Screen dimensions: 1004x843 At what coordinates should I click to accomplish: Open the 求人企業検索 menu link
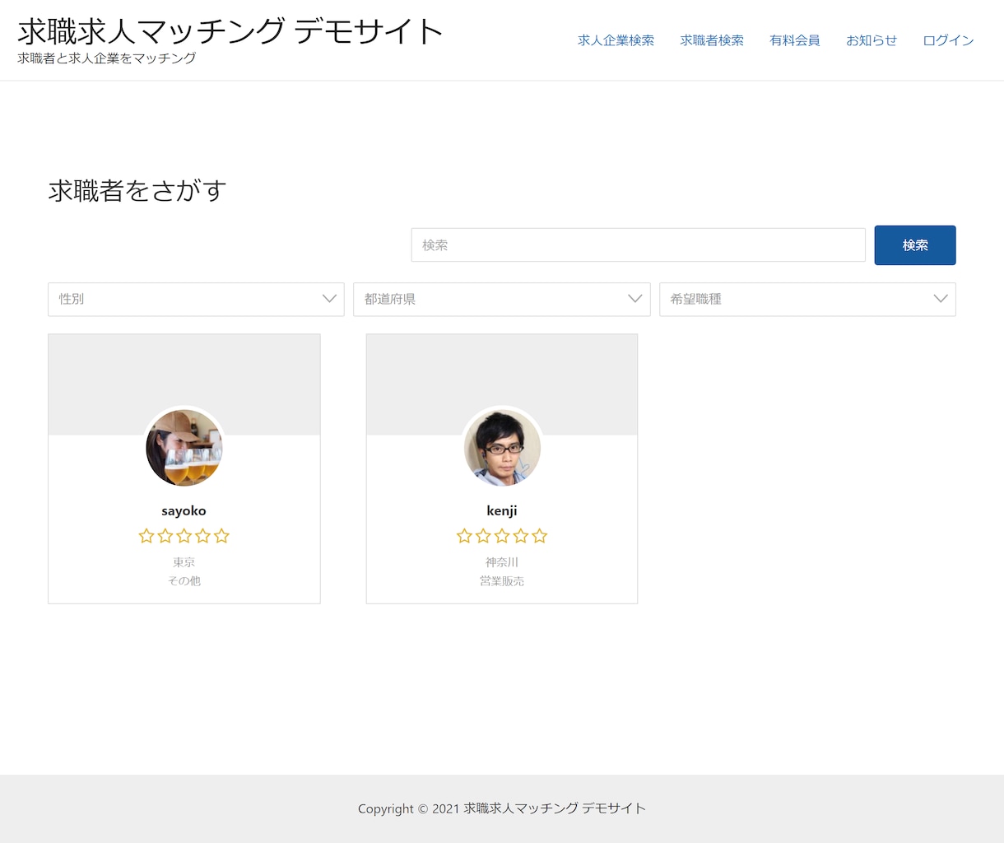pyautogui.click(x=616, y=40)
